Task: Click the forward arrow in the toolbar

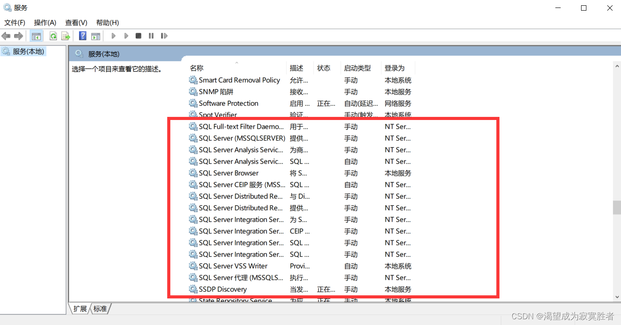Action: point(18,36)
